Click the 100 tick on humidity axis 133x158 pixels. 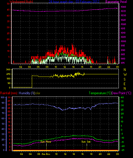tap(3, 97)
